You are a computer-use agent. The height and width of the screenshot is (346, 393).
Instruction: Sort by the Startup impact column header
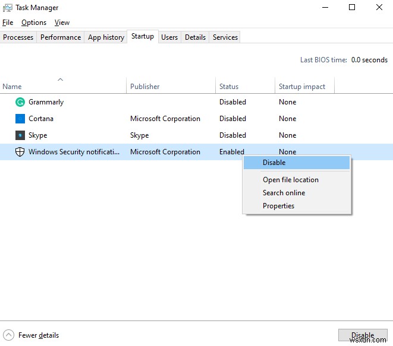point(304,86)
